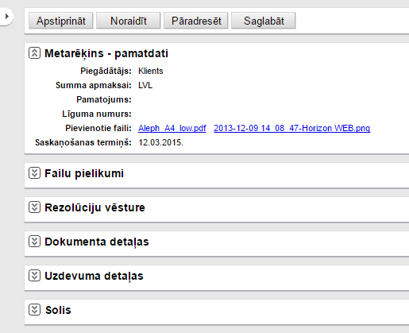The image size is (409, 333).
Task: Expand the Uzdevuma detaļas section icon
Action: 34,276
